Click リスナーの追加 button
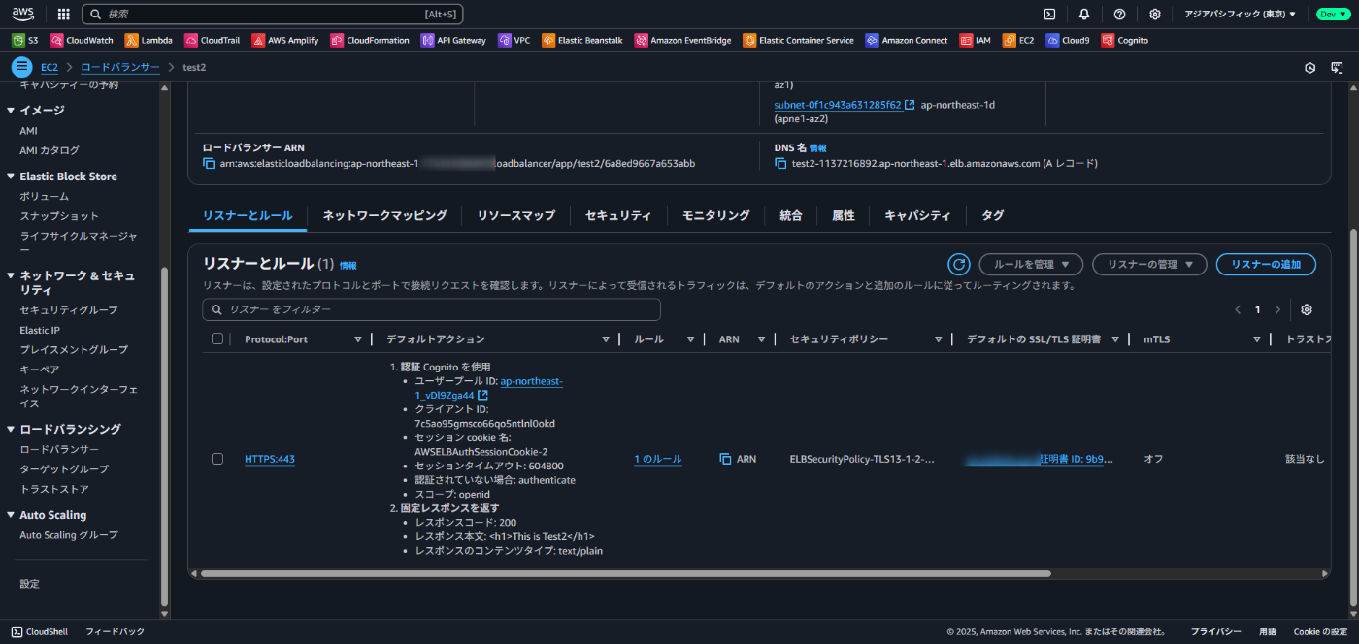 [1266, 264]
